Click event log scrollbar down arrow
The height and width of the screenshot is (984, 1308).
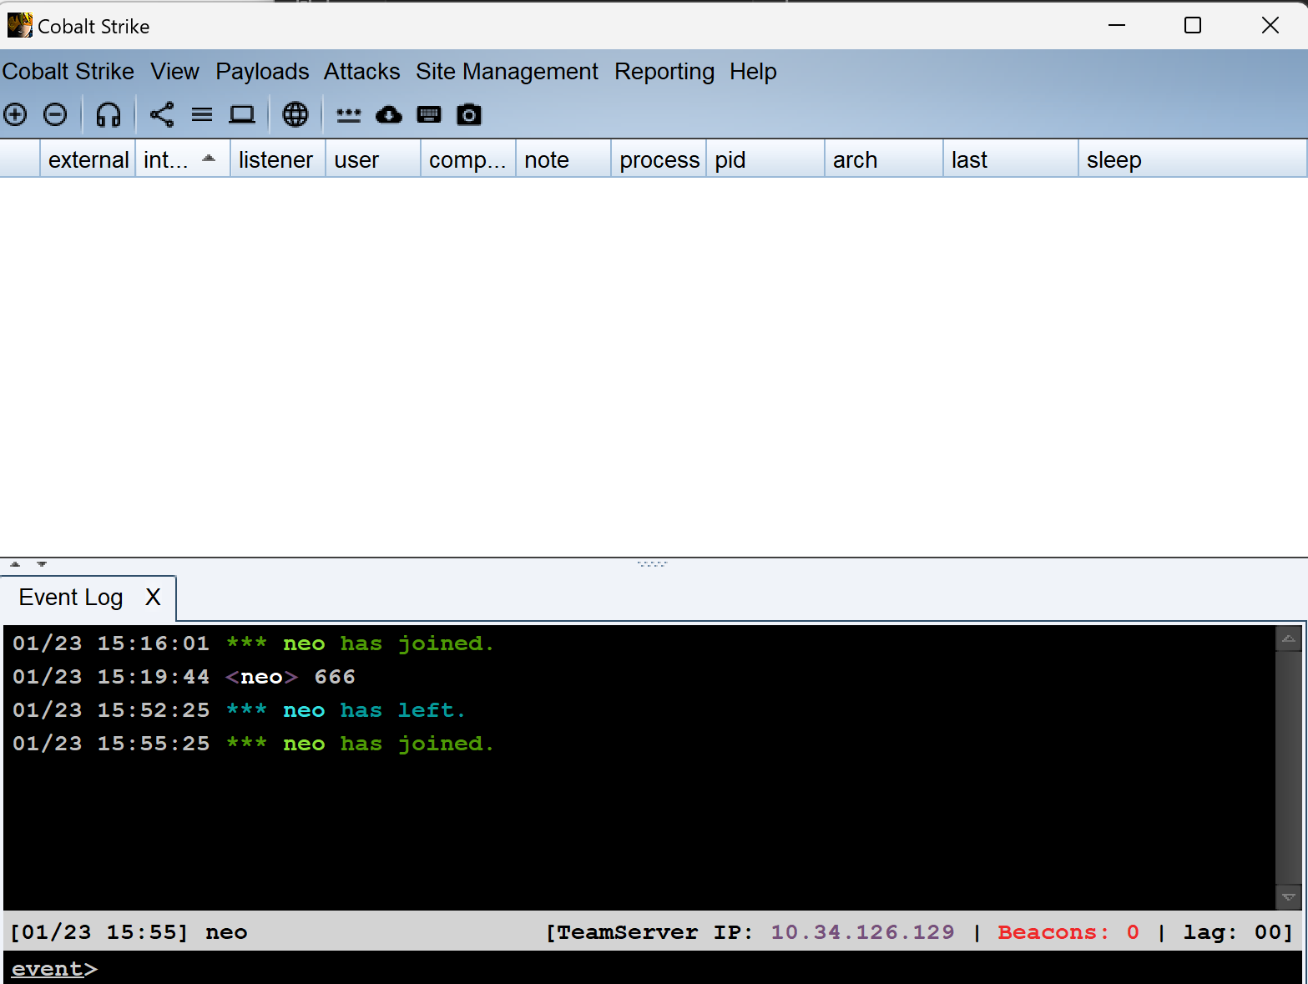coord(1289,897)
